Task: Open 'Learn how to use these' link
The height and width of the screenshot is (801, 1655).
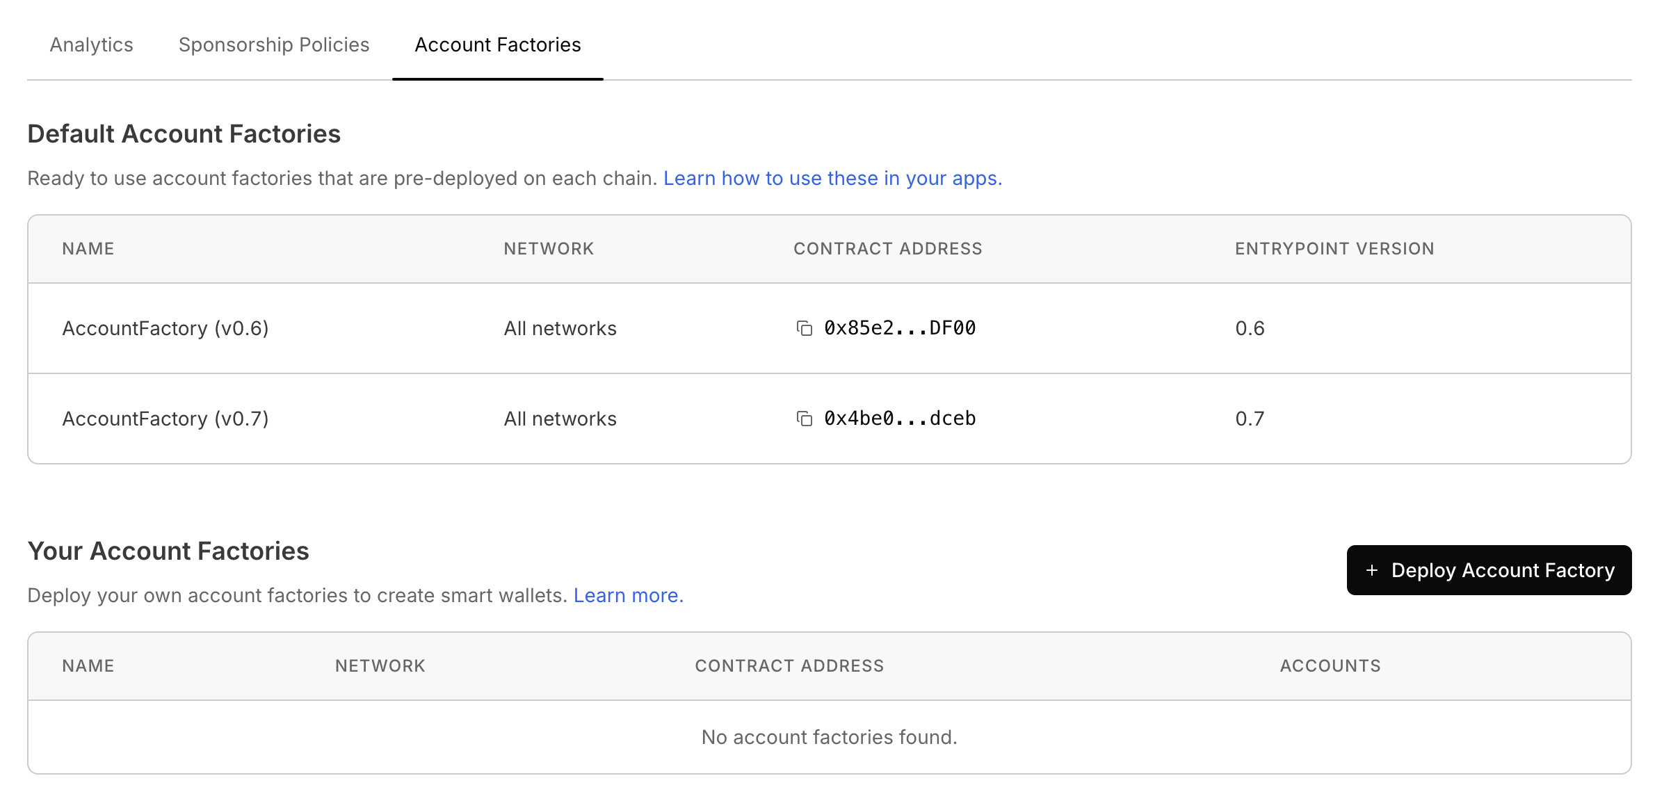Action: pyautogui.click(x=832, y=178)
